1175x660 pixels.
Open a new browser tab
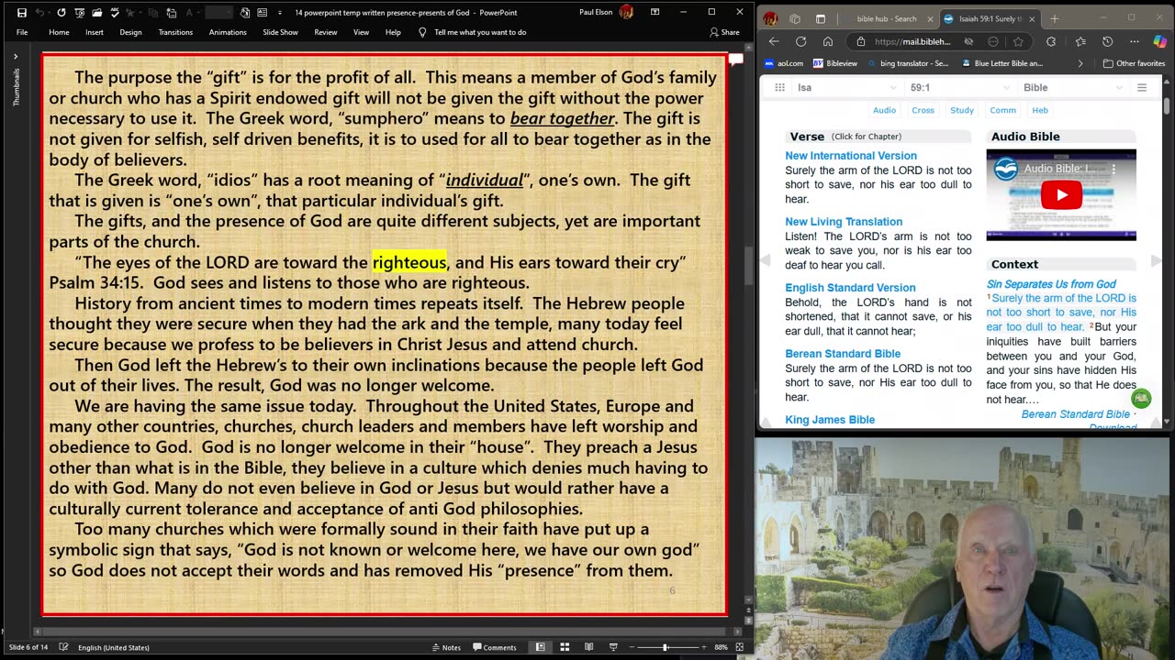click(x=1054, y=18)
